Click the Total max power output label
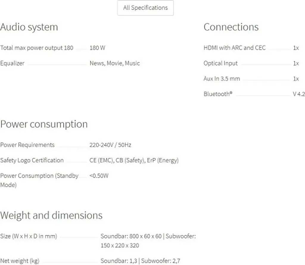The height and width of the screenshot is (265, 305). pos(36,48)
